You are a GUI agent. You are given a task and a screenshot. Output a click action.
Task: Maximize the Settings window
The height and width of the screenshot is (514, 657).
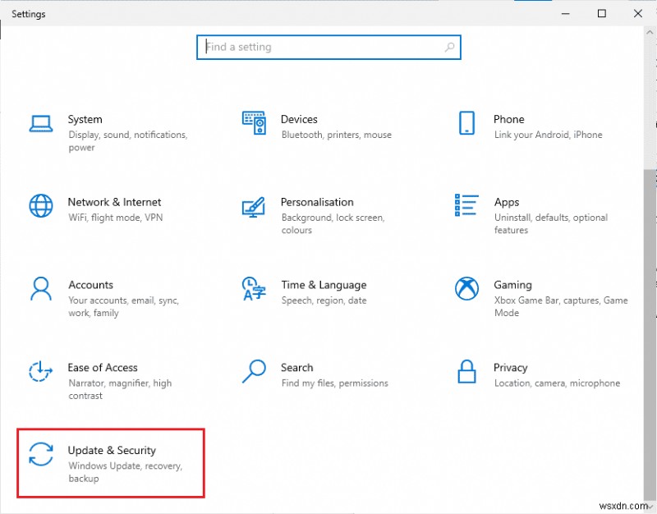(x=602, y=13)
